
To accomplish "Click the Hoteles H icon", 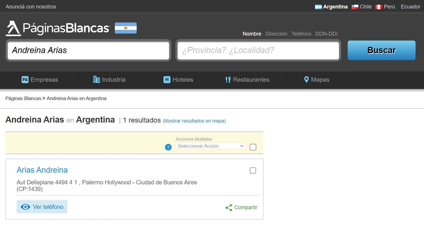I will (167, 80).
